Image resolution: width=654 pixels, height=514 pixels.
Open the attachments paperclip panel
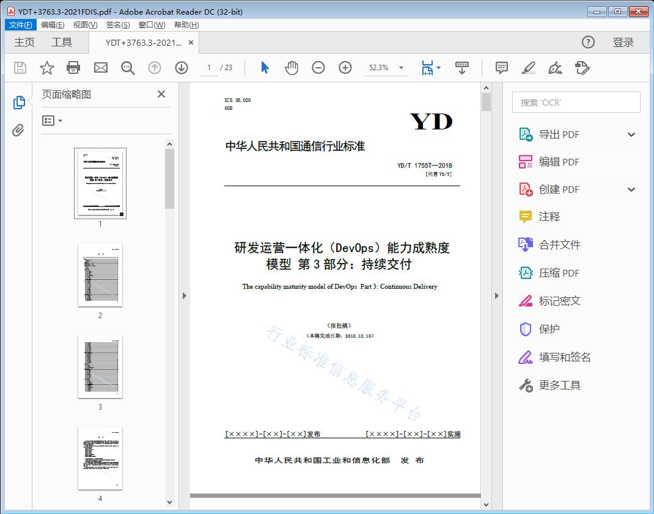pyautogui.click(x=19, y=128)
